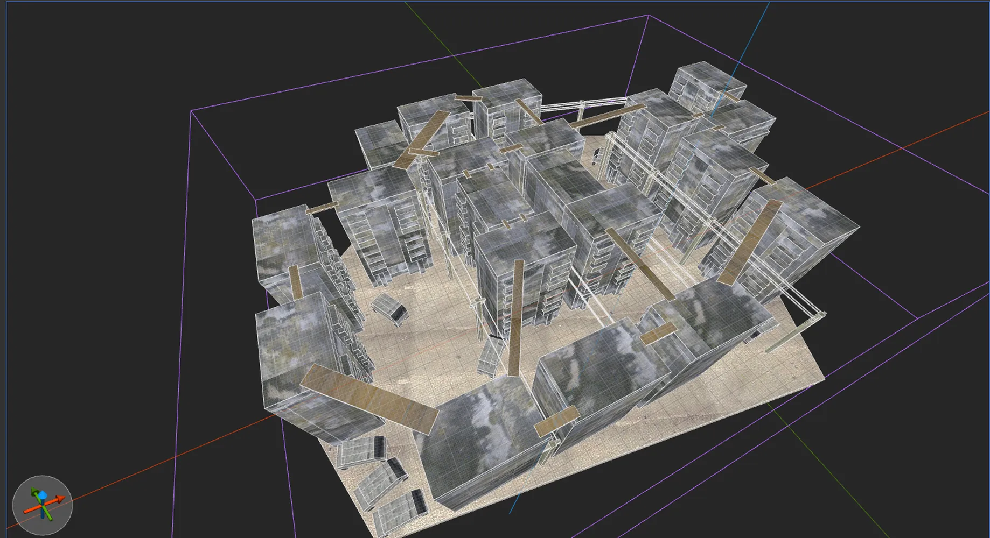Click the blue Z-axis cone on the gizmo
The width and height of the screenshot is (990, 538).
pyautogui.click(x=42, y=495)
